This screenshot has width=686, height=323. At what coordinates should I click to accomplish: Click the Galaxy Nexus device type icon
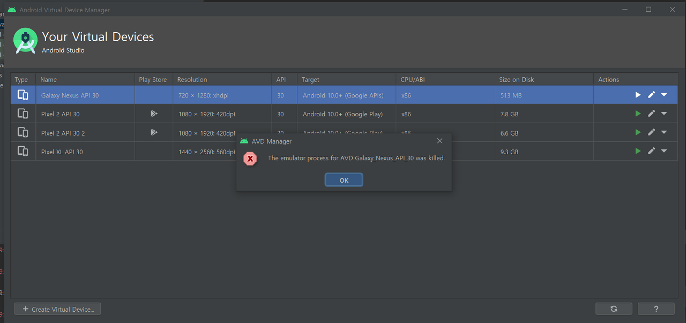[23, 95]
